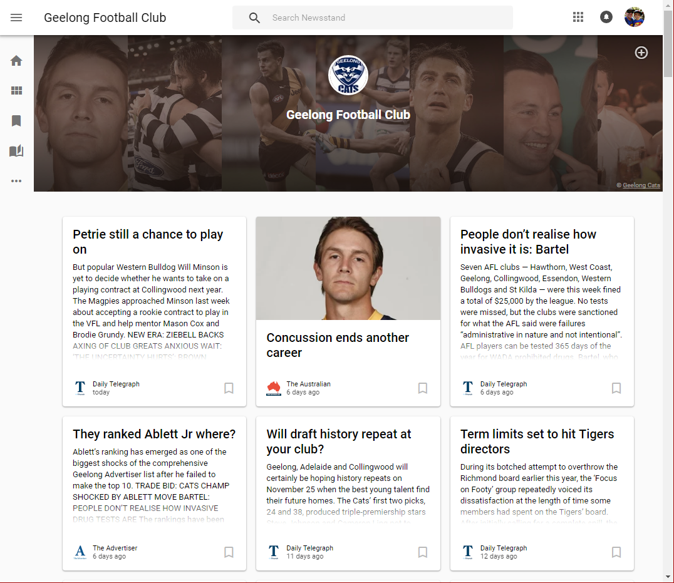Click Petrie article summary about Will Minson
The image size is (674, 583).
tap(152, 312)
